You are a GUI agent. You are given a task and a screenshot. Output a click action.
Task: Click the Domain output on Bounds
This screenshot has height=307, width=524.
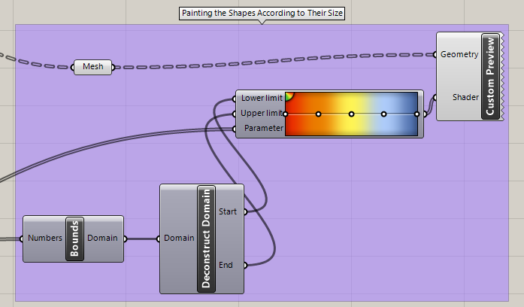click(x=101, y=239)
